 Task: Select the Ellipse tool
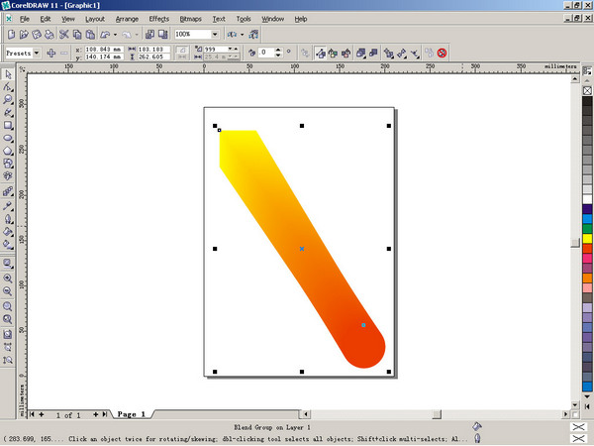pyautogui.click(x=8, y=139)
